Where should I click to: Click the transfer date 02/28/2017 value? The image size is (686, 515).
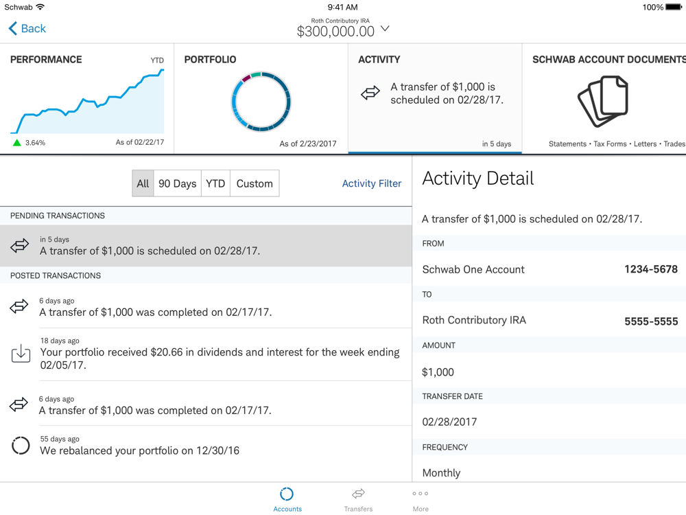pyautogui.click(x=449, y=422)
